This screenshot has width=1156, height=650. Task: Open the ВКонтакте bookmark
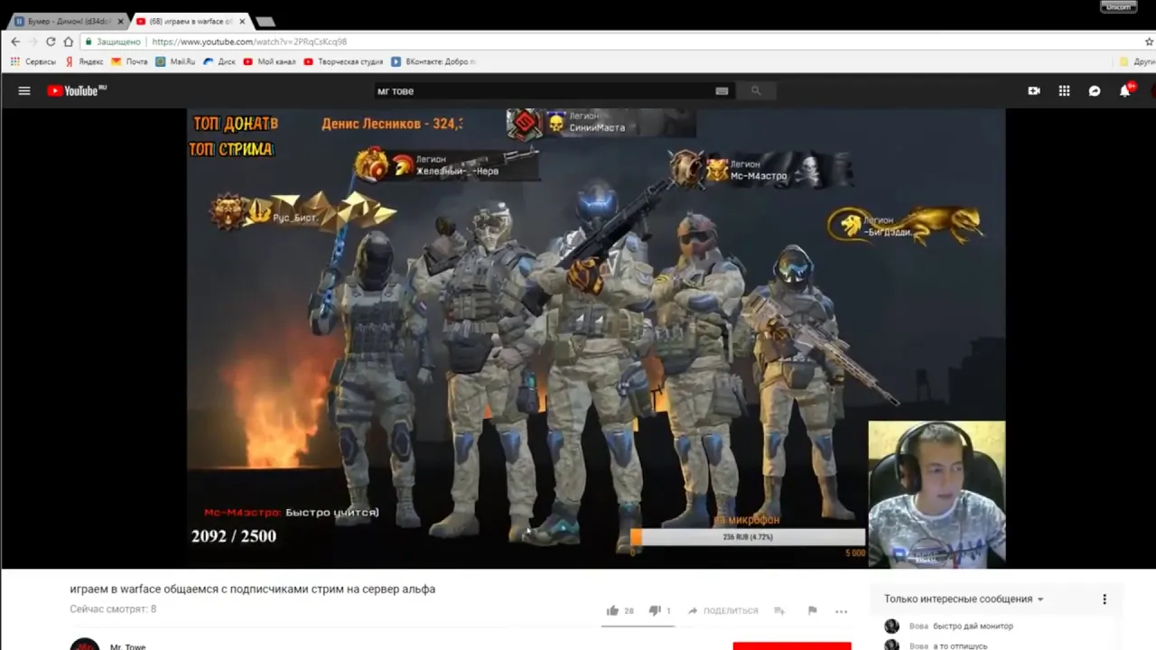433,61
